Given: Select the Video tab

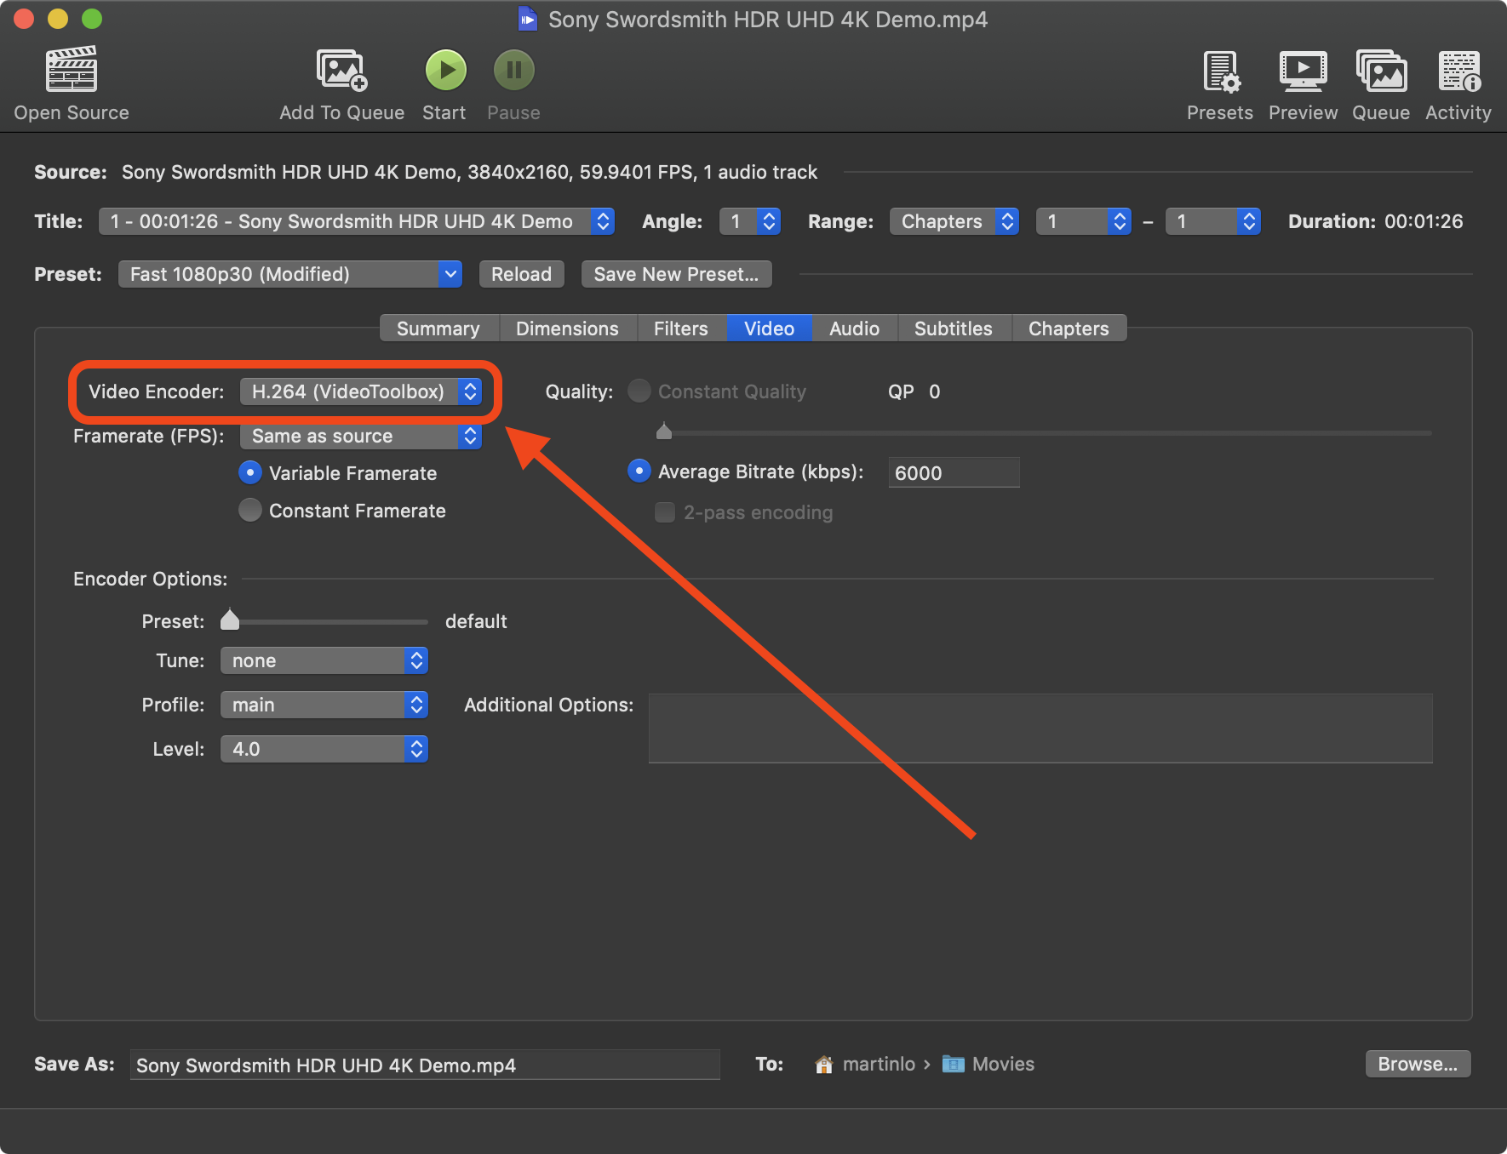Looking at the screenshot, I should click(769, 328).
